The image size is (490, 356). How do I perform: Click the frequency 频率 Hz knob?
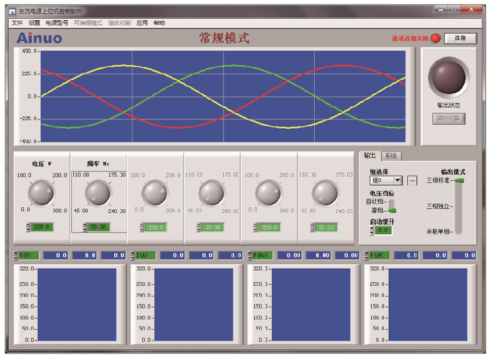(x=98, y=194)
